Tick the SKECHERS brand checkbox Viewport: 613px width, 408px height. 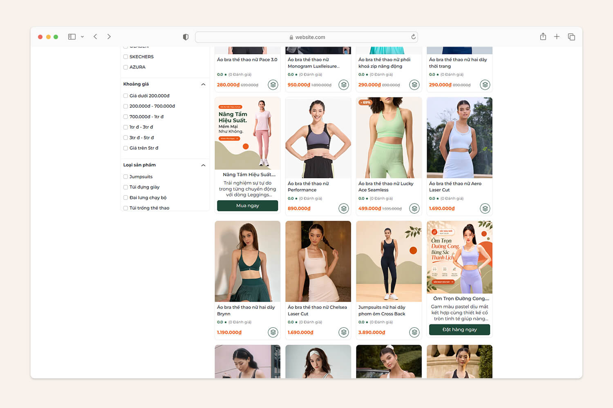pyautogui.click(x=125, y=57)
